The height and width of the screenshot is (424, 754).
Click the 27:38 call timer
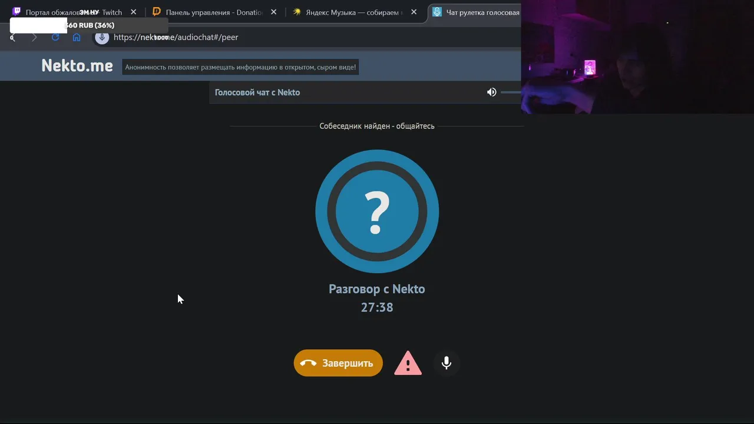[x=377, y=307]
